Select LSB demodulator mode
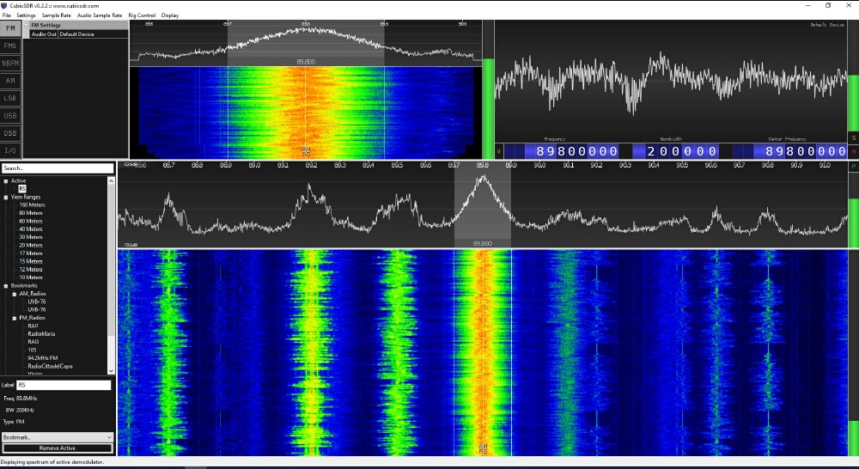Image resolution: width=859 pixels, height=469 pixels. coord(10,98)
